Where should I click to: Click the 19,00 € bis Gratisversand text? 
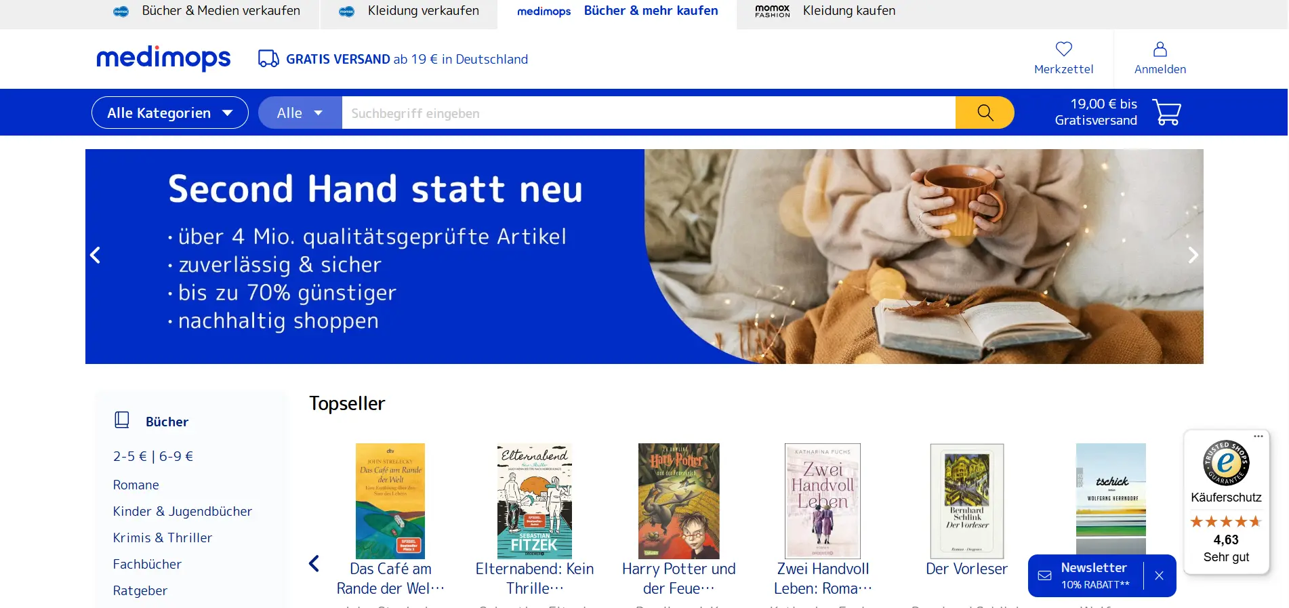(1096, 112)
